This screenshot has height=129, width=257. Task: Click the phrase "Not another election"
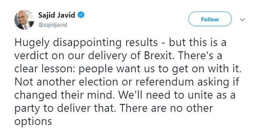(x=66, y=82)
